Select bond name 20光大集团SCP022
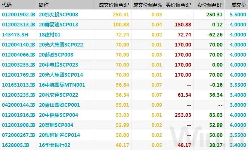248x151 pixels. 61,45
